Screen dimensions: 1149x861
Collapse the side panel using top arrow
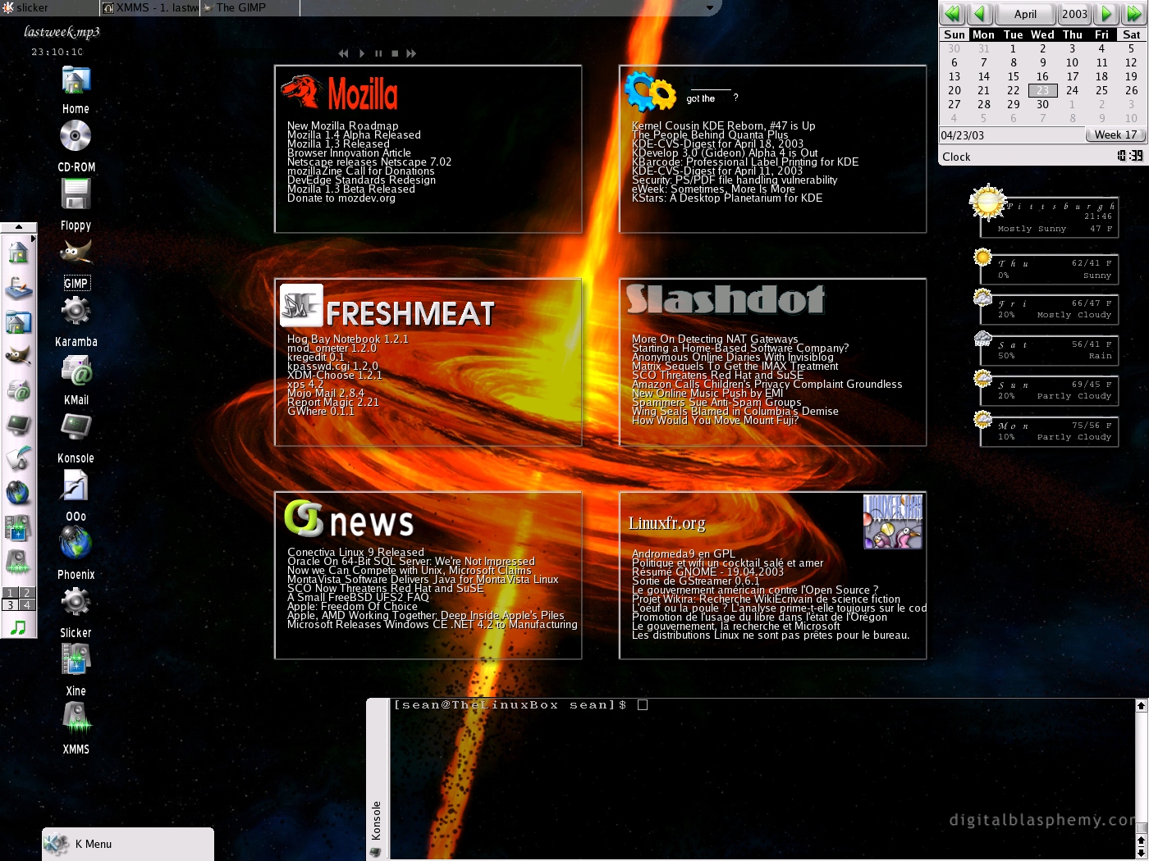[18, 227]
